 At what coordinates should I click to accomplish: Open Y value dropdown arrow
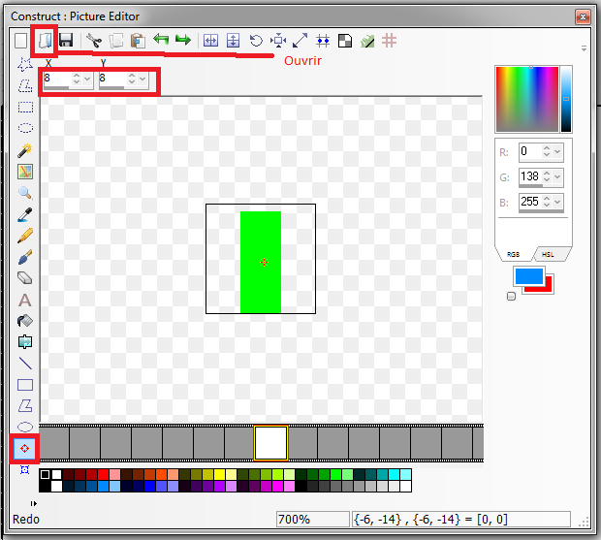point(142,79)
